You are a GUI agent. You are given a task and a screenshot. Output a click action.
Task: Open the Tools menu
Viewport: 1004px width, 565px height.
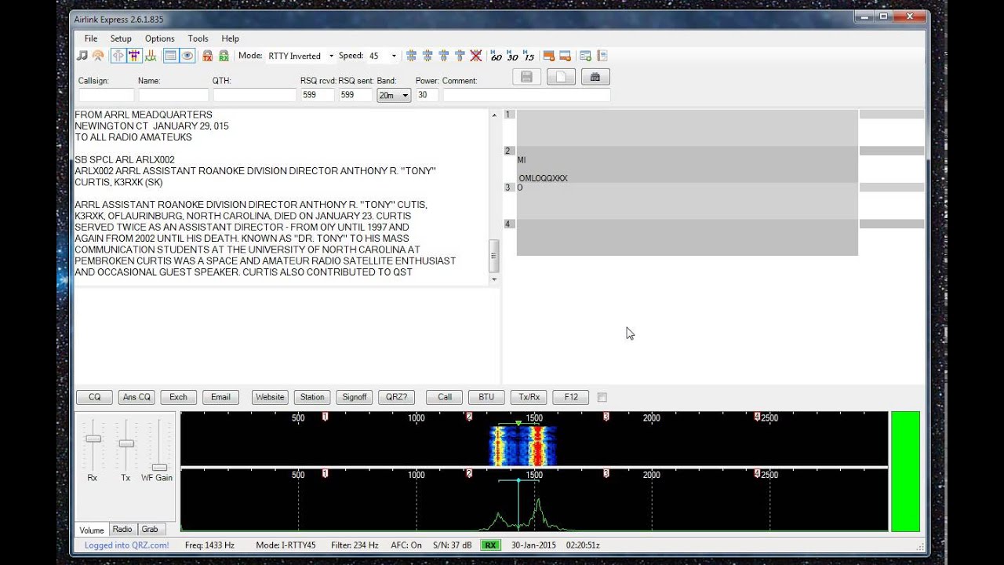tap(198, 38)
